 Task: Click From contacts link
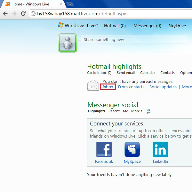[x=131, y=87]
